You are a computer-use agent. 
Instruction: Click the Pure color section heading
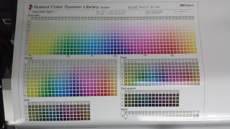(34, 15)
